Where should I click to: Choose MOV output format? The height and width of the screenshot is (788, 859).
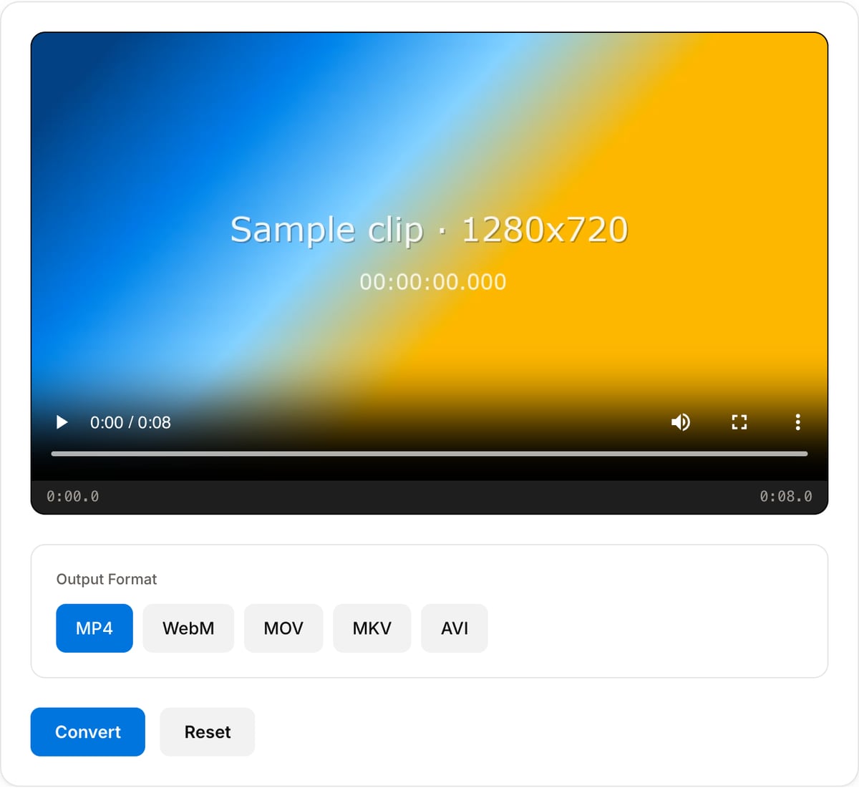(283, 628)
